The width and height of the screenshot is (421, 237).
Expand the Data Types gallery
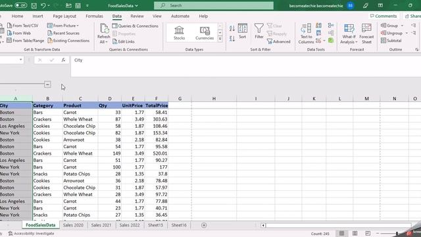coord(220,39)
